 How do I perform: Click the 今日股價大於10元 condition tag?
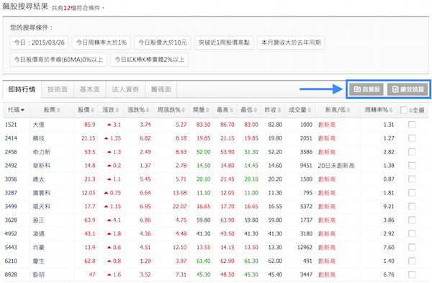(x=163, y=42)
